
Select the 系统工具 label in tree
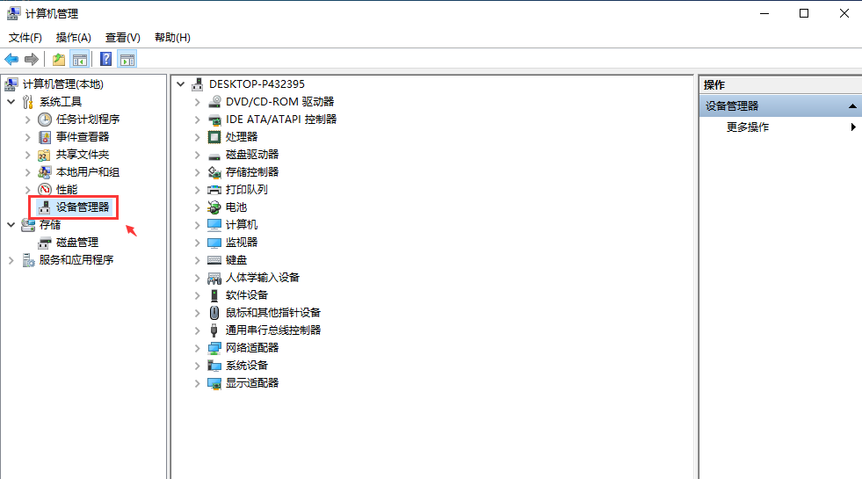click(61, 102)
